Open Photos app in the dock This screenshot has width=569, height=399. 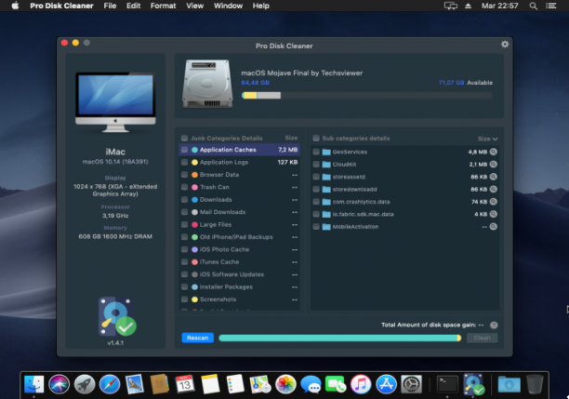(x=285, y=384)
